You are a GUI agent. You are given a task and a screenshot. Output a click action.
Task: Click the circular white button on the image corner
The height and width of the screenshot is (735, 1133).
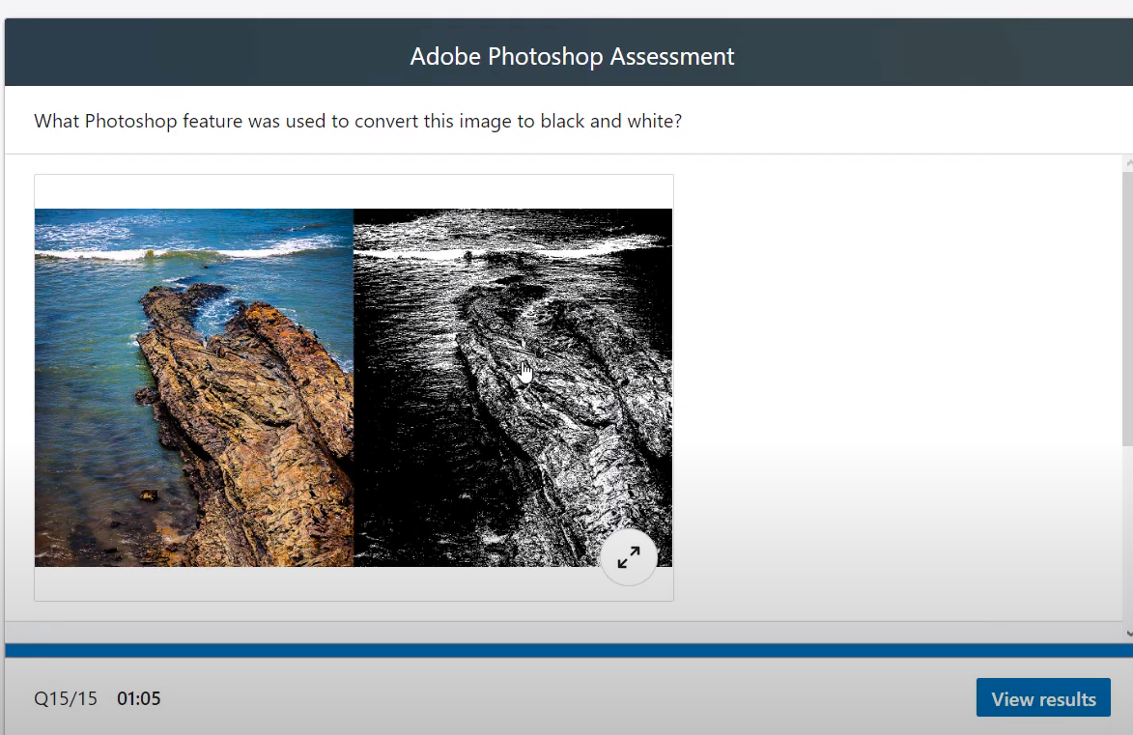pos(629,557)
